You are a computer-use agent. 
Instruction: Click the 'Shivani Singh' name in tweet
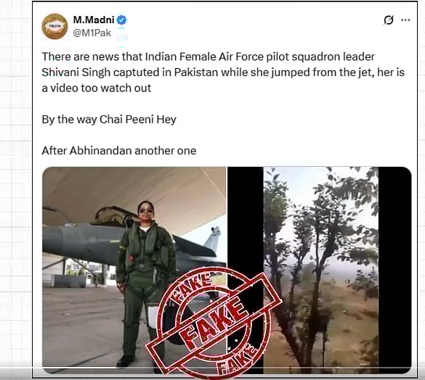tap(76, 73)
